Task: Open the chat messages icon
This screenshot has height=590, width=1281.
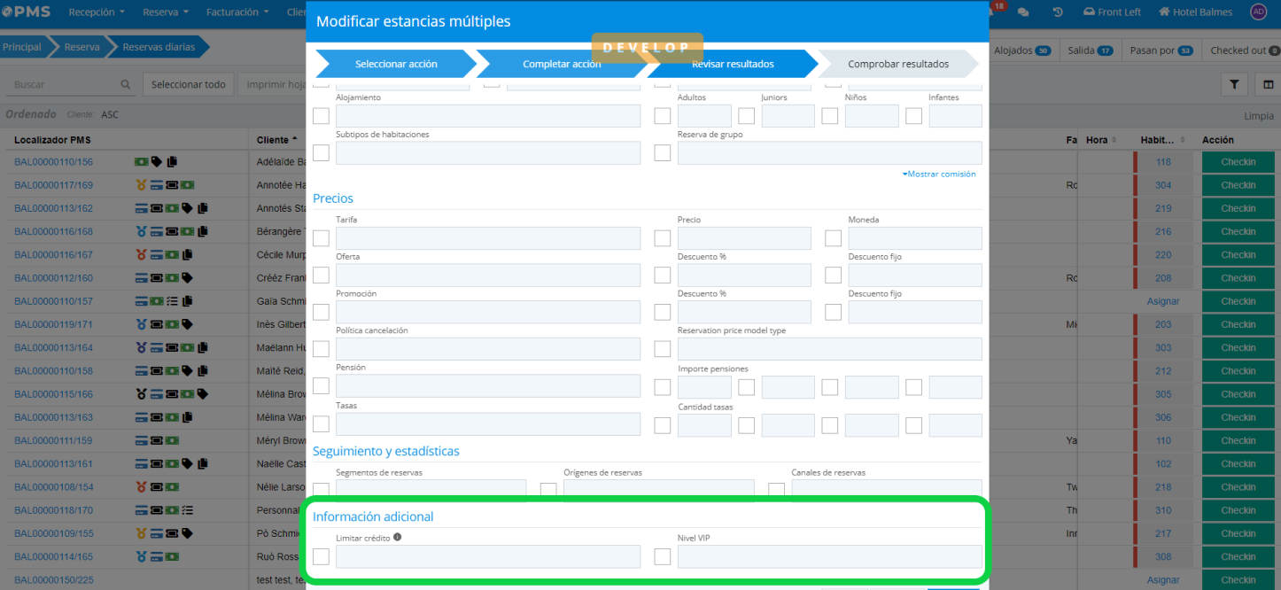Action: (x=1023, y=12)
